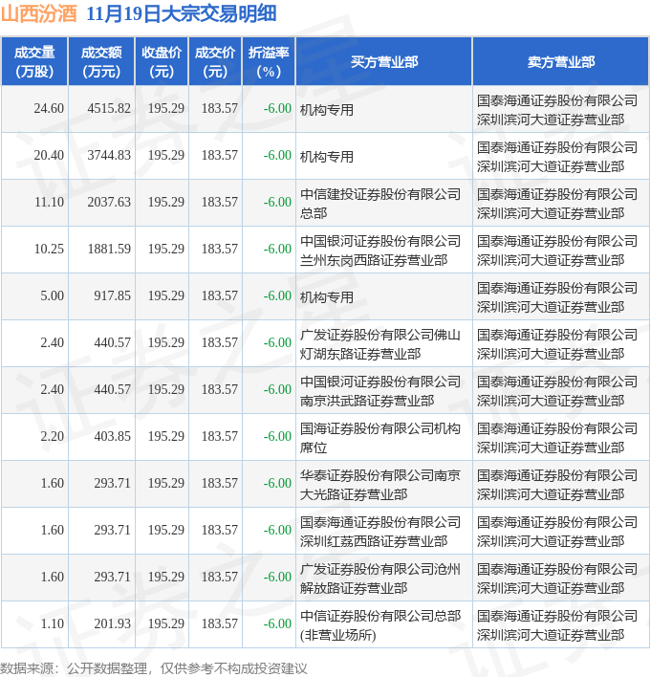
Task: Click the 山西汾酒 stock name title
Action: coord(39,13)
